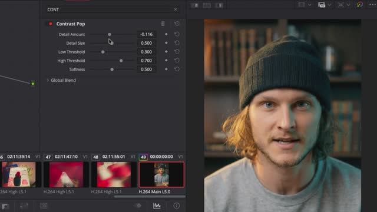Screen dimensions: 377x212
Task: Add keyframe for Softness
Action: point(166,69)
